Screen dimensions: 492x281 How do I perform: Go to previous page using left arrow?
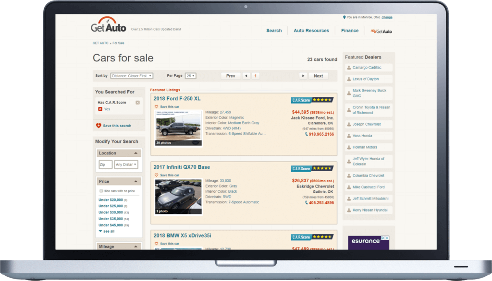point(246,76)
